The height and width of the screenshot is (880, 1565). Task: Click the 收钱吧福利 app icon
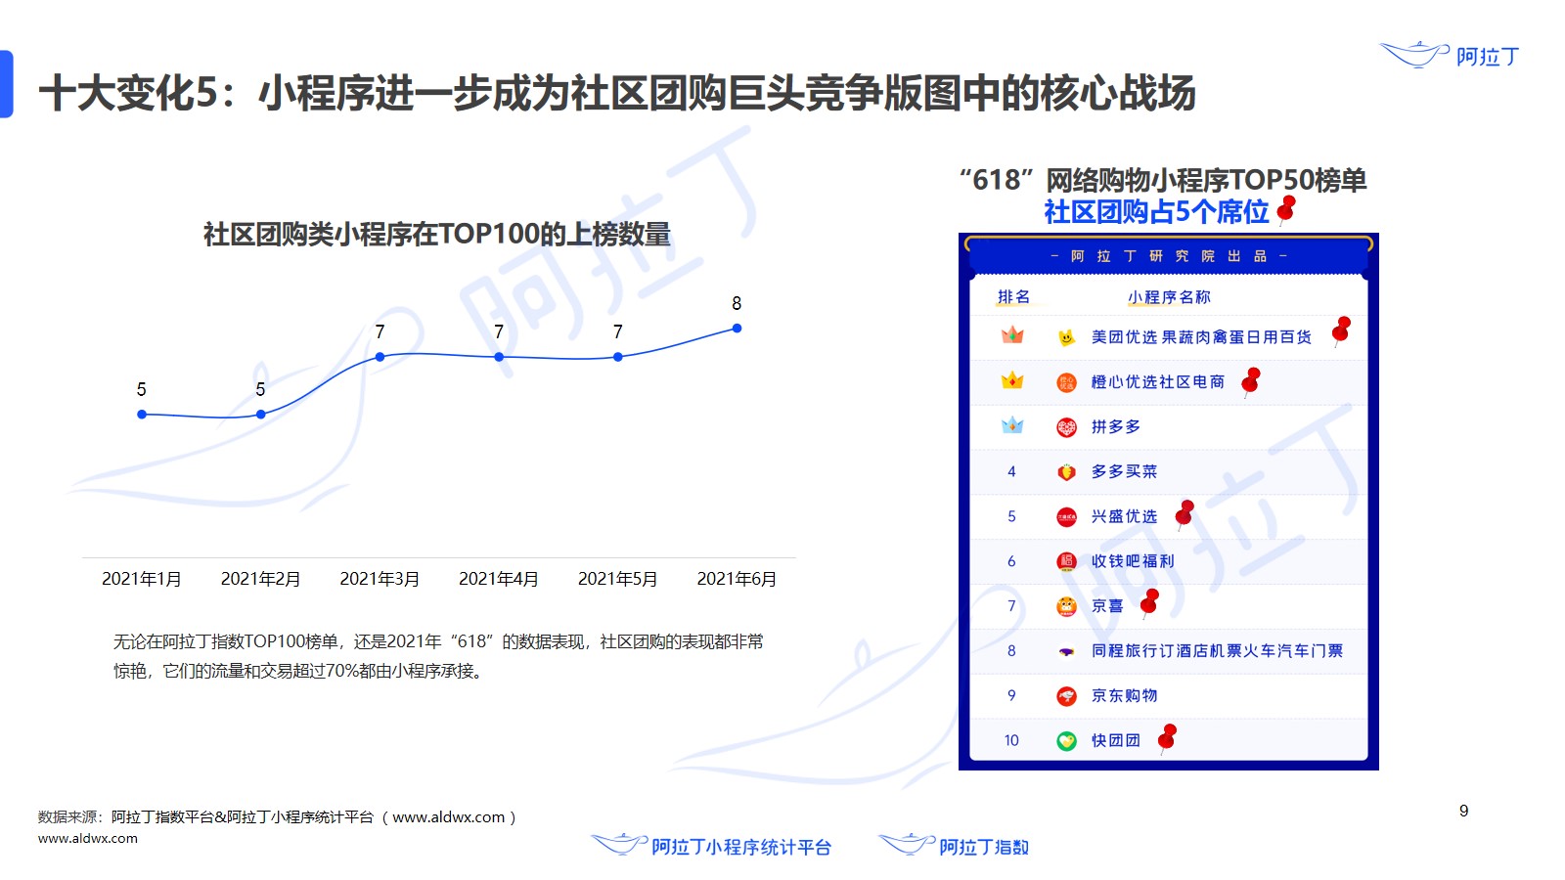[x=1066, y=561]
